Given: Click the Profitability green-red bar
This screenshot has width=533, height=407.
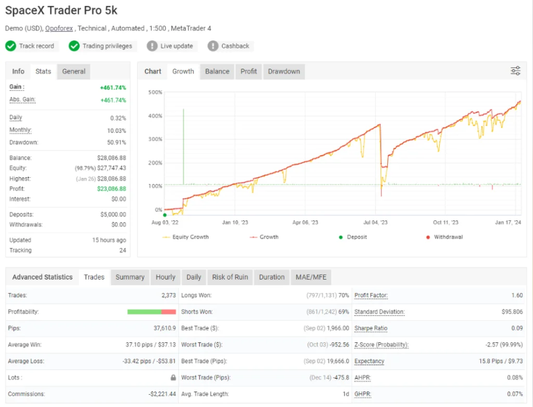Looking at the screenshot, I should tap(152, 312).
